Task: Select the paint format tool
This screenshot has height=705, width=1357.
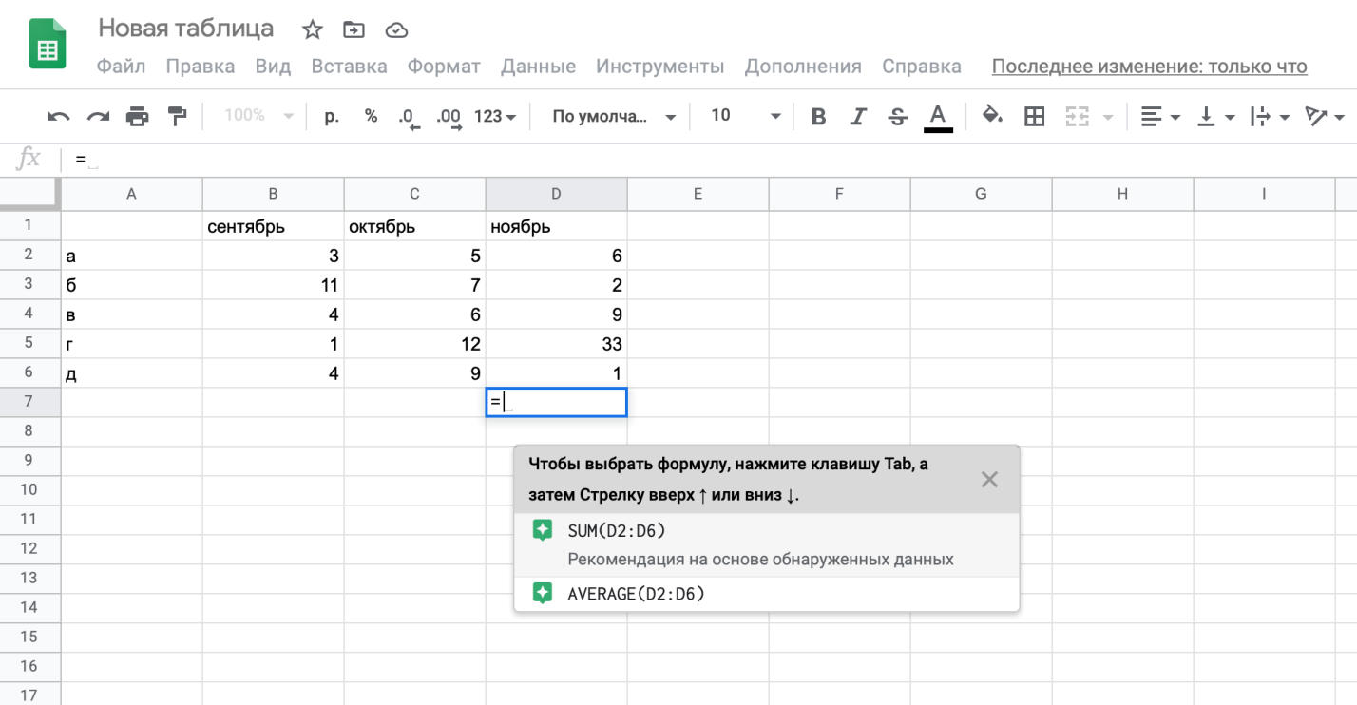Action: (x=178, y=116)
